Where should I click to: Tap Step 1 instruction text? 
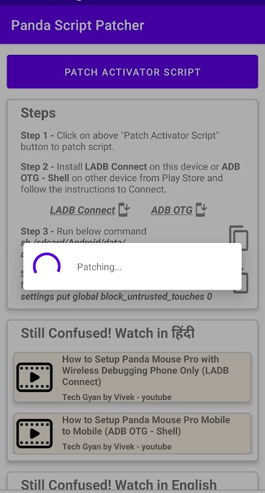coord(120,141)
